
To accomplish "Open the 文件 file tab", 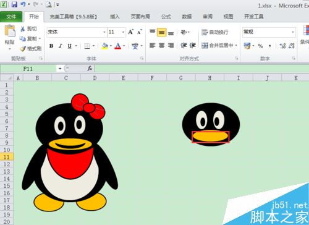I will tap(11, 17).
